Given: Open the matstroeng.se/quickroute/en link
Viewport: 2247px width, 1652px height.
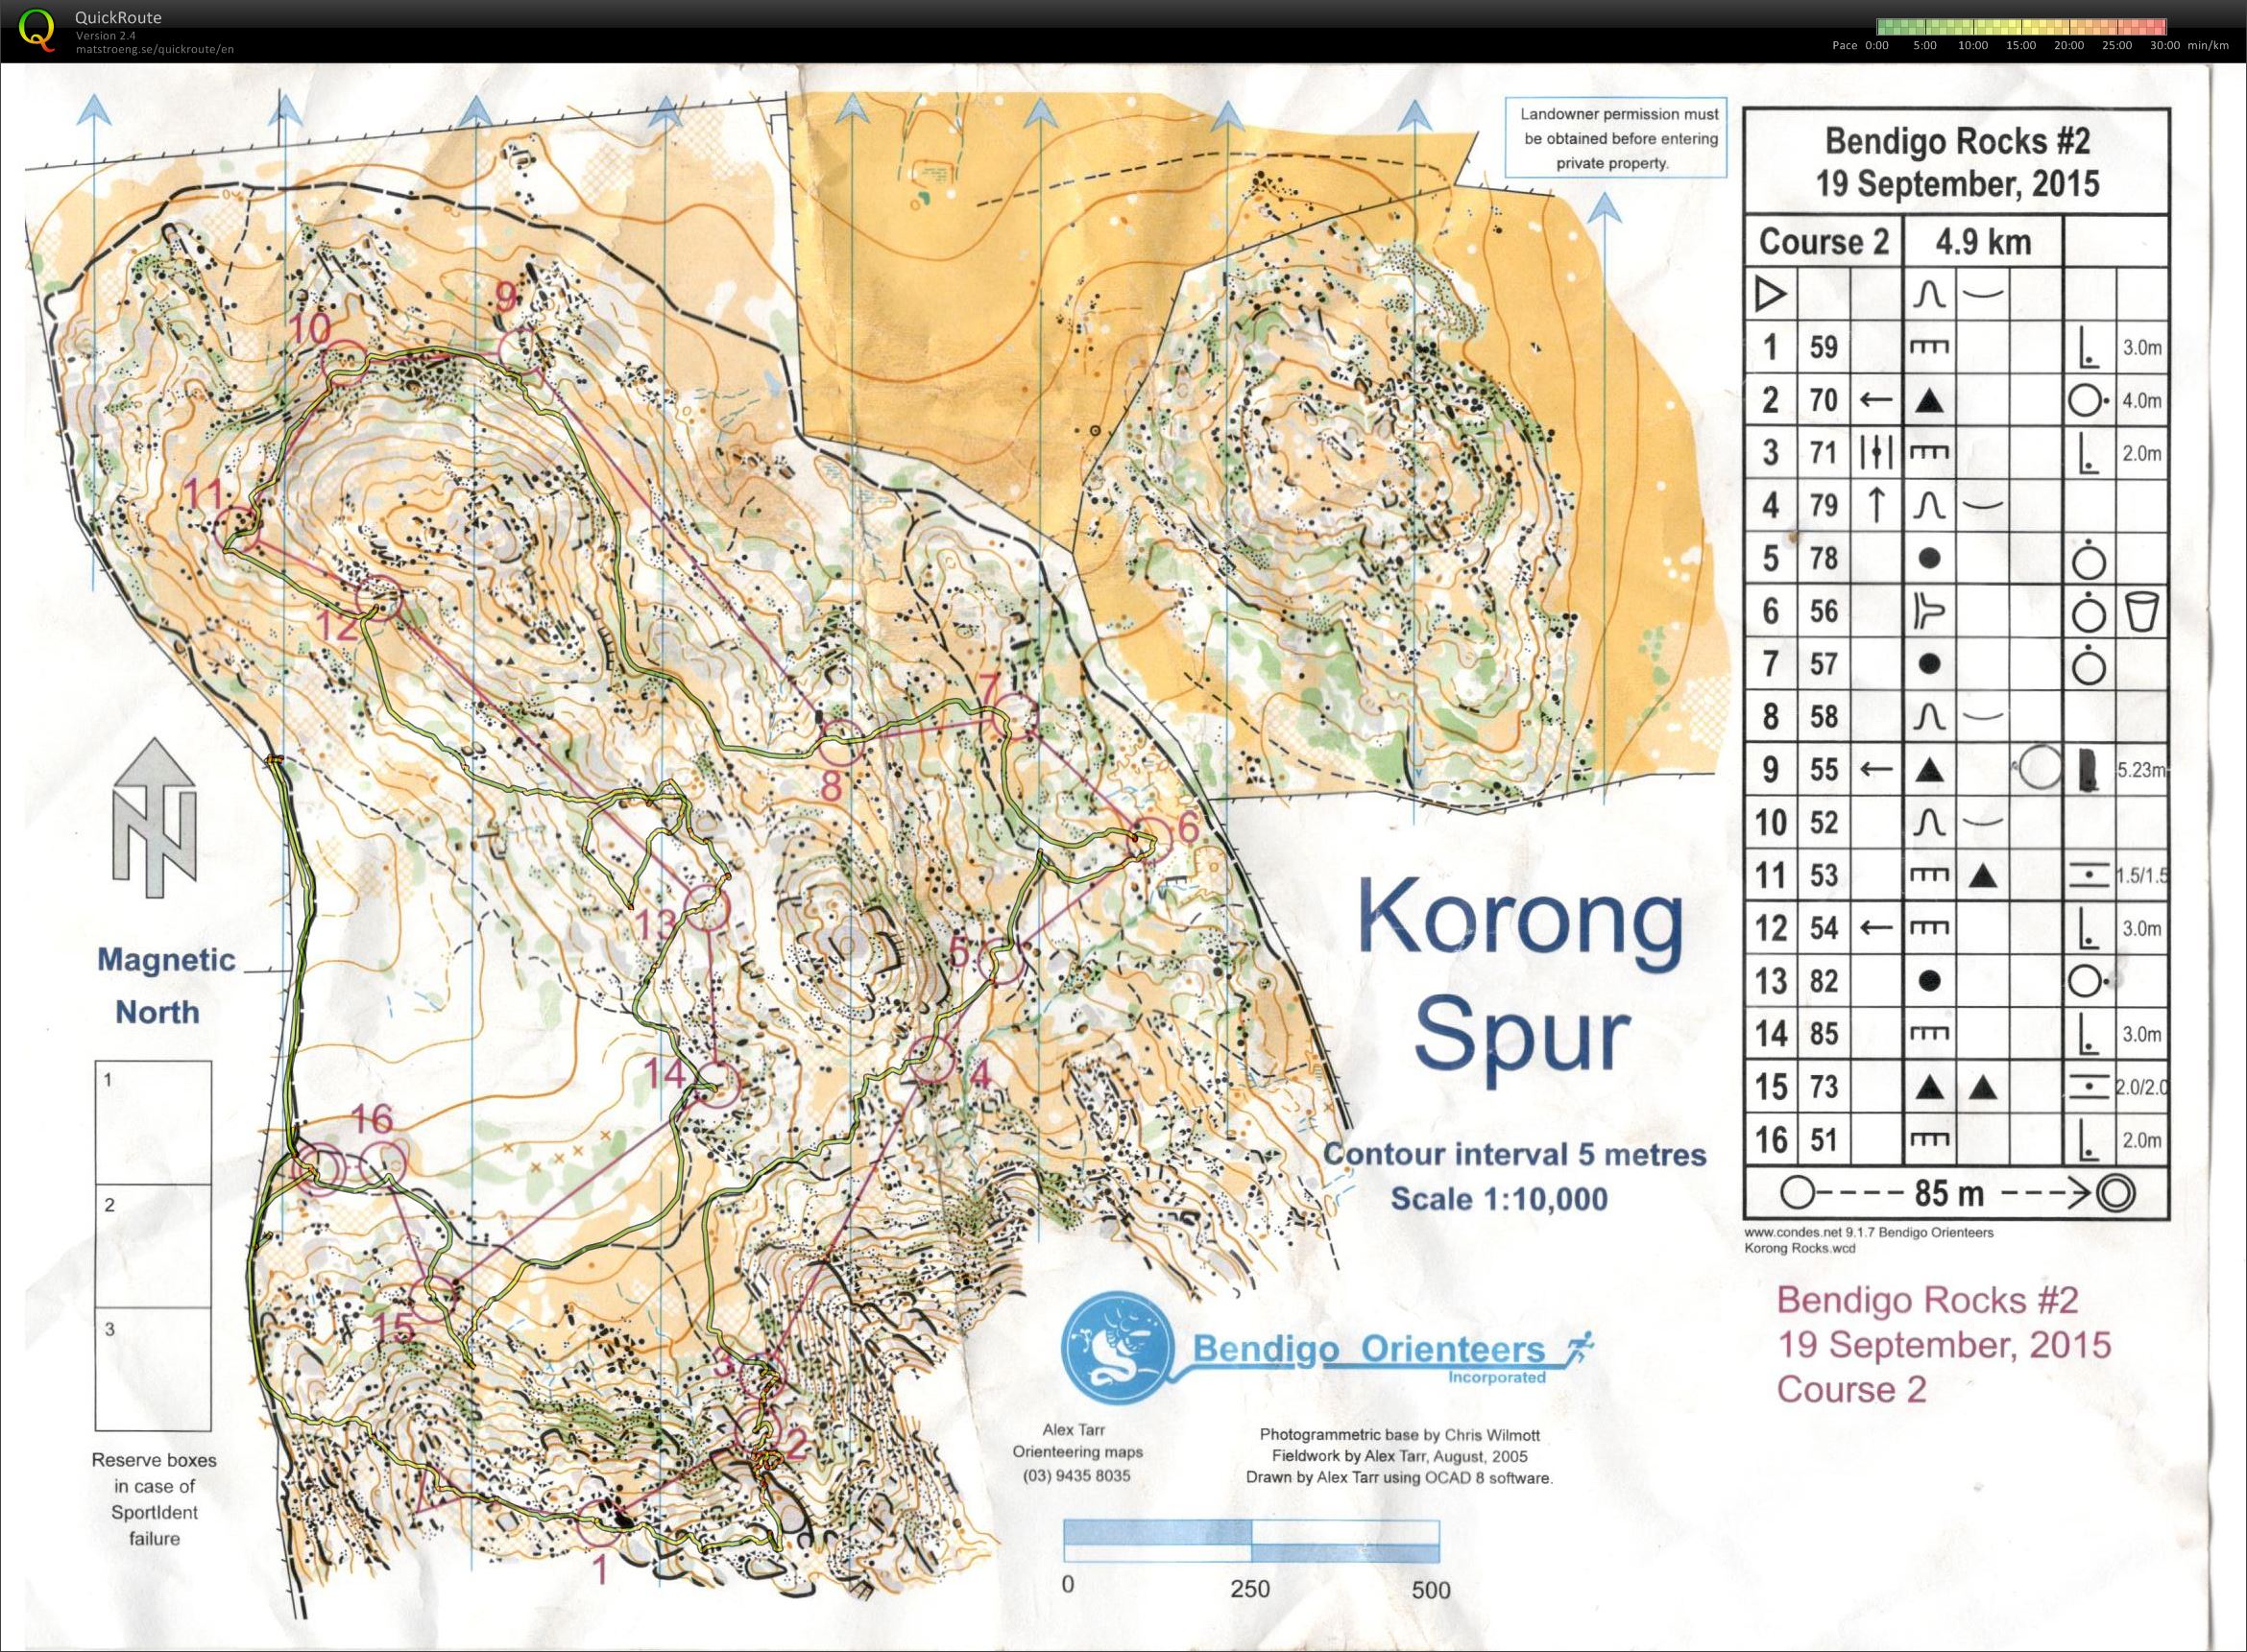Looking at the screenshot, I should [155, 48].
